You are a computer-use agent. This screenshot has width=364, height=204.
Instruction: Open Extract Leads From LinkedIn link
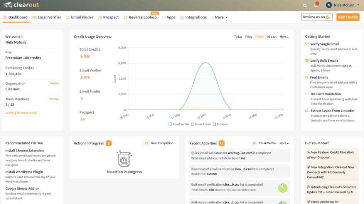(332, 111)
